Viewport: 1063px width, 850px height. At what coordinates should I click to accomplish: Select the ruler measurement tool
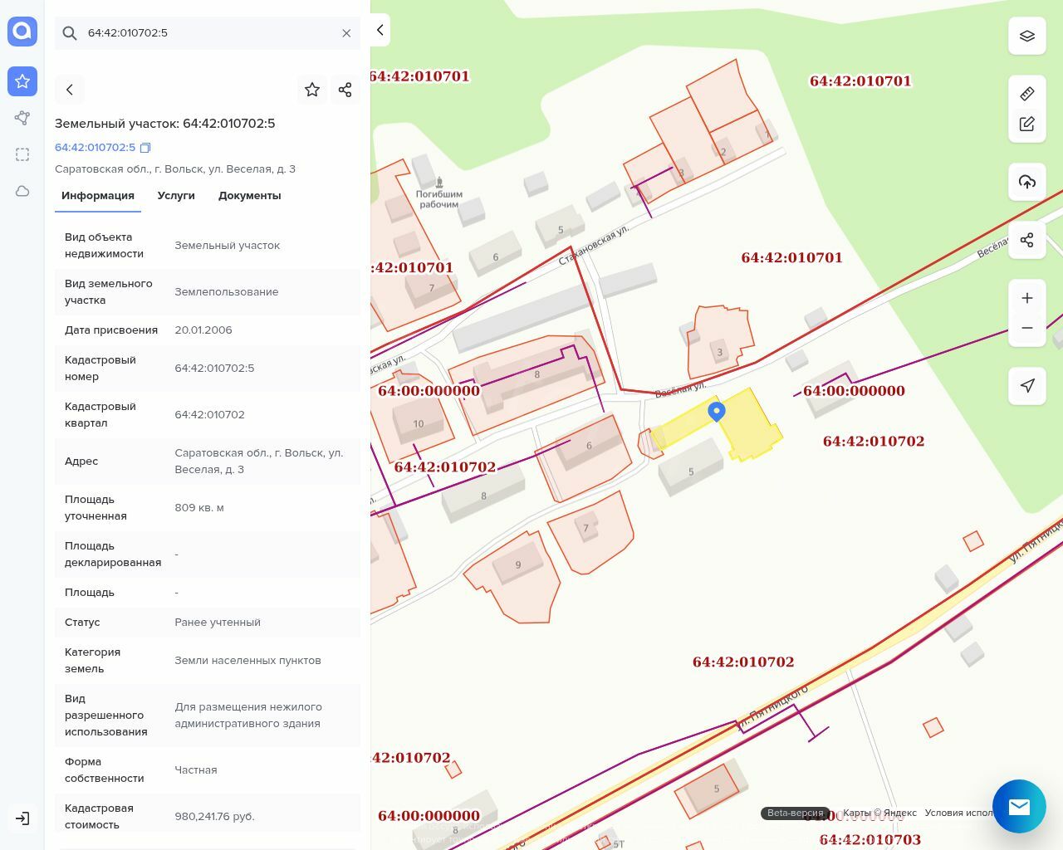coord(1026,93)
